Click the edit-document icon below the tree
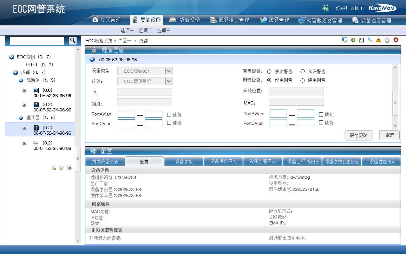Screen dimensions: 406x254 coord(62,168)
